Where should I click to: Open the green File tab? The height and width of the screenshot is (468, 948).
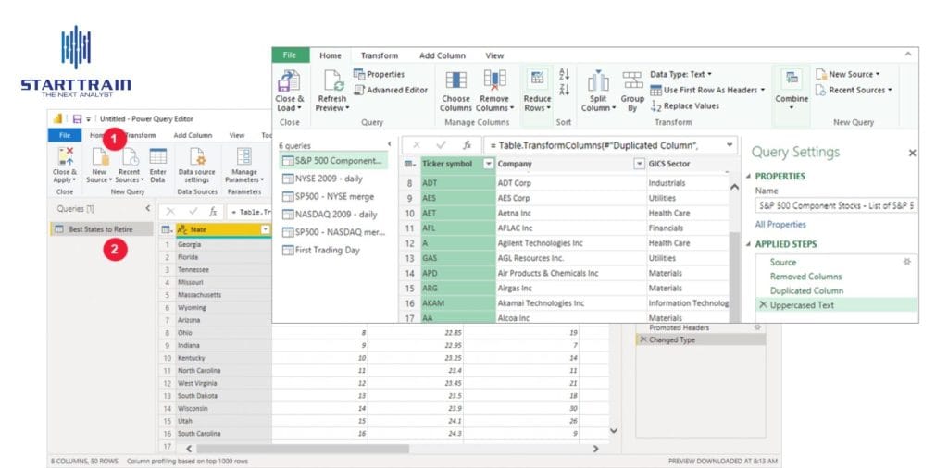point(290,55)
